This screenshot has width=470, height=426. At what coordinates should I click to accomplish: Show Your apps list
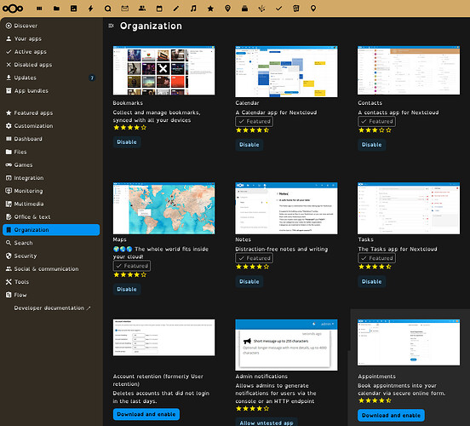pos(51,38)
